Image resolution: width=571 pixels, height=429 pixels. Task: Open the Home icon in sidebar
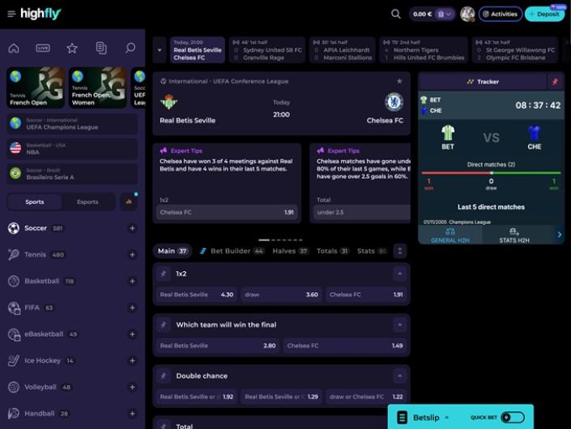(x=14, y=48)
